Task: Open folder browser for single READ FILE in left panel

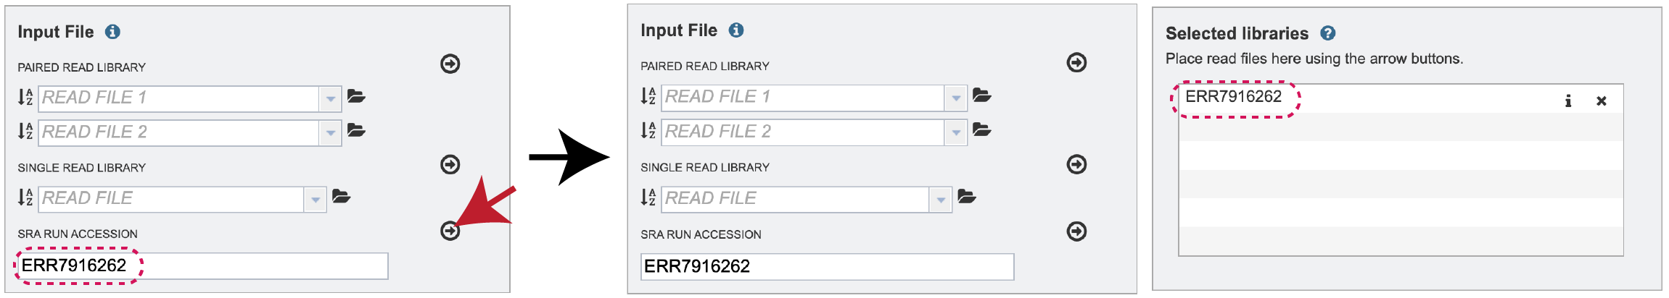Action: tap(341, 196)
